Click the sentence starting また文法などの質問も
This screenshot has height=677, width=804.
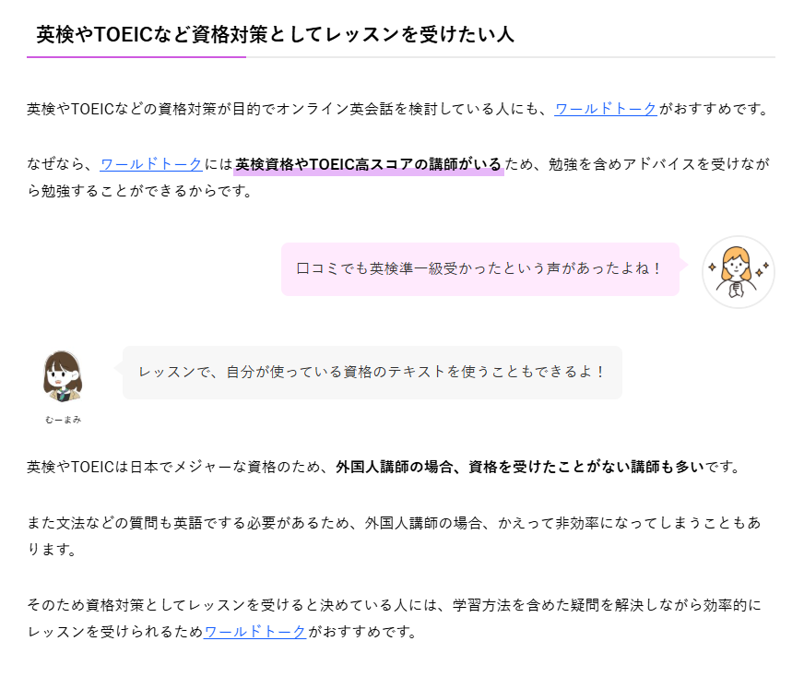tap(394, 536)
